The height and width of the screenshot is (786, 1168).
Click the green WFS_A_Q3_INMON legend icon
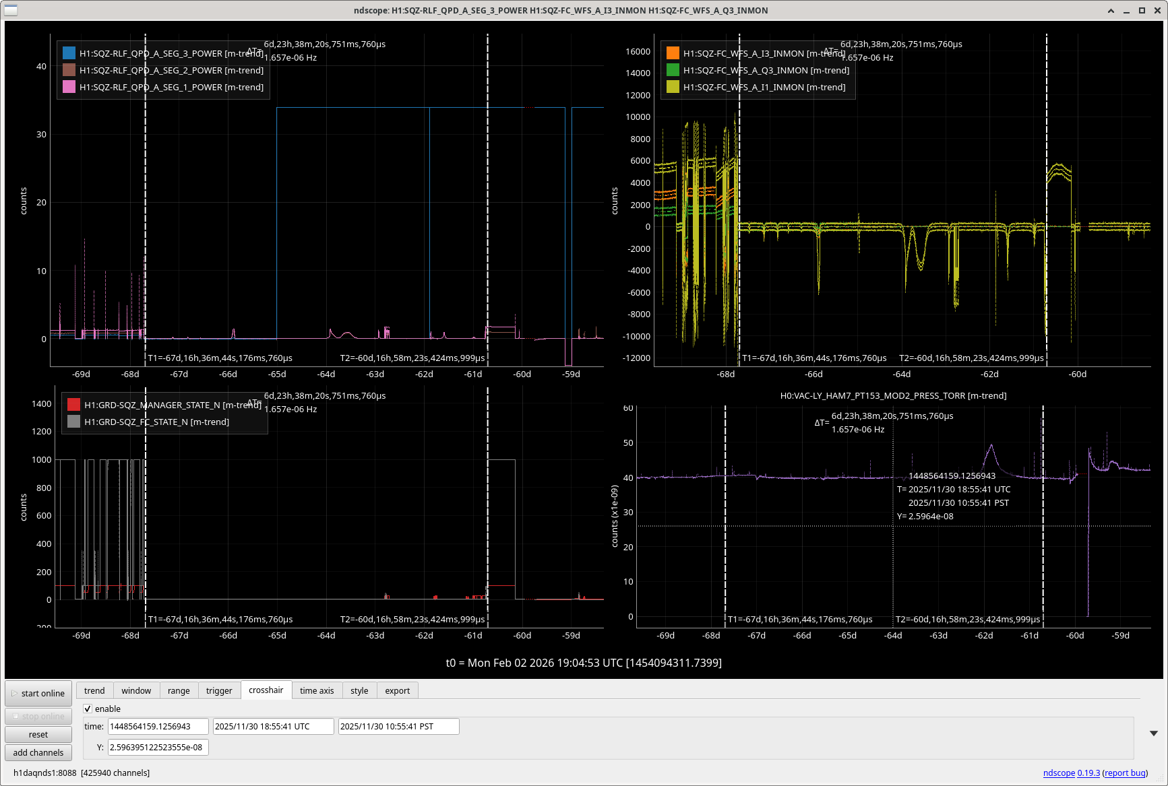tap(673, 70)
